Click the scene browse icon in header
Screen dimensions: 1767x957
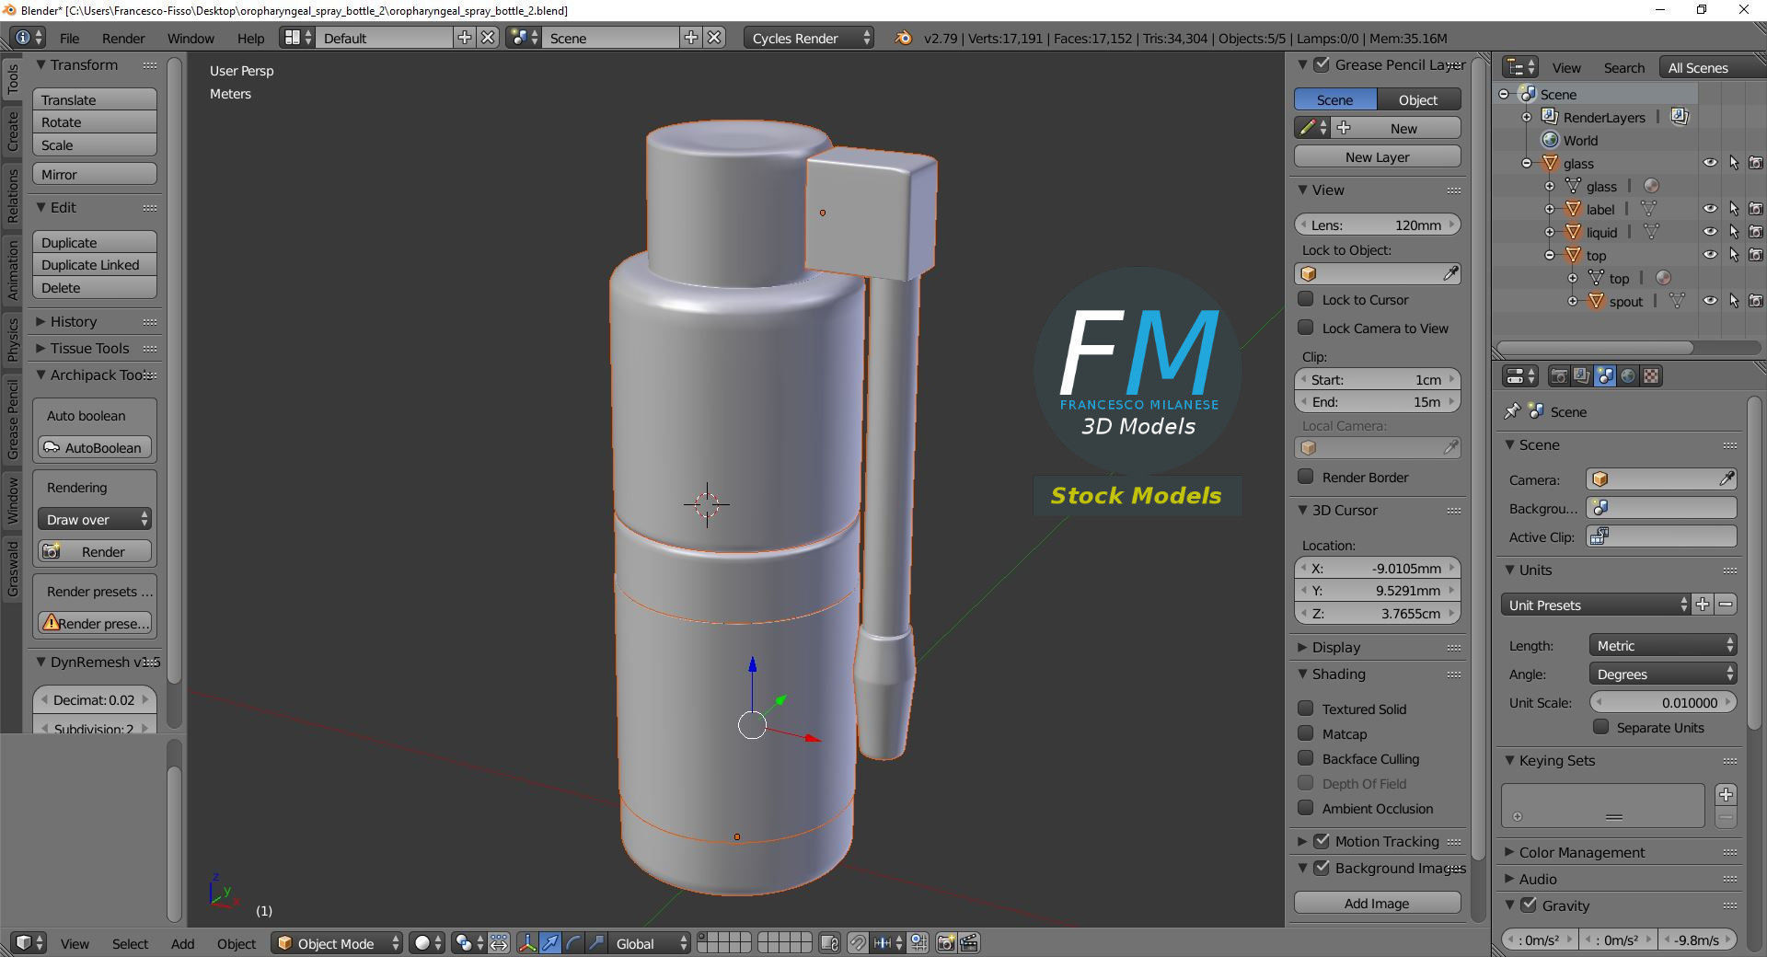525,38
